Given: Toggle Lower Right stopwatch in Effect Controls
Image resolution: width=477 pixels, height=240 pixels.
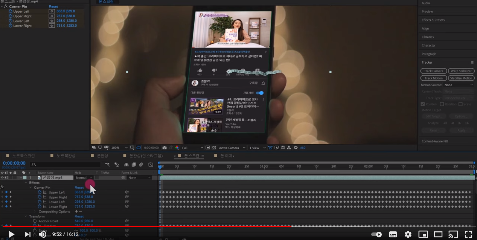Looking at the screenshot, I should (10, 26).
